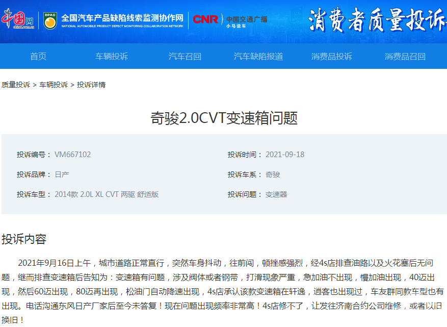Image resolution: width=447 pixels, height=327 pixels.
Task: Click the CNR logo
Action: [x=205, y=19]
